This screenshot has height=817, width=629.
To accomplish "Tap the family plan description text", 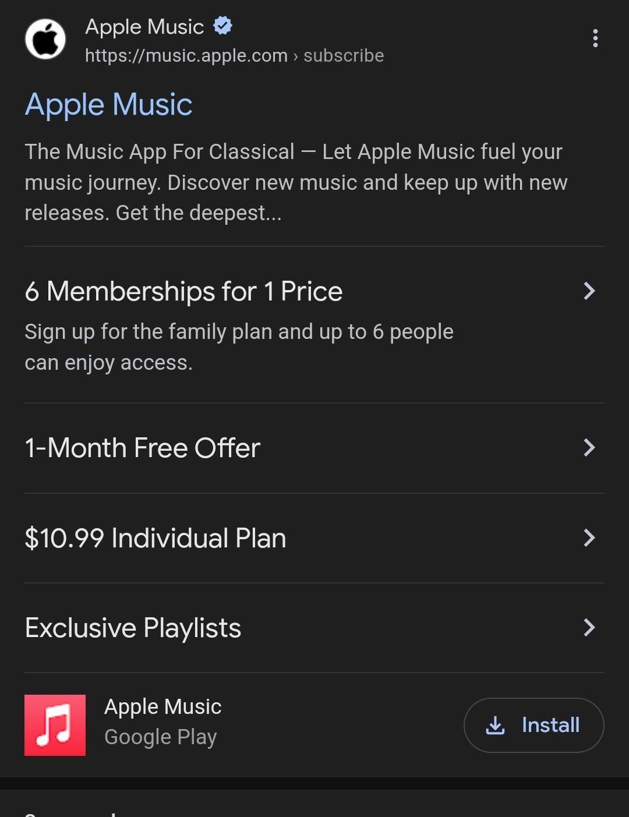I will click(239, 347).
